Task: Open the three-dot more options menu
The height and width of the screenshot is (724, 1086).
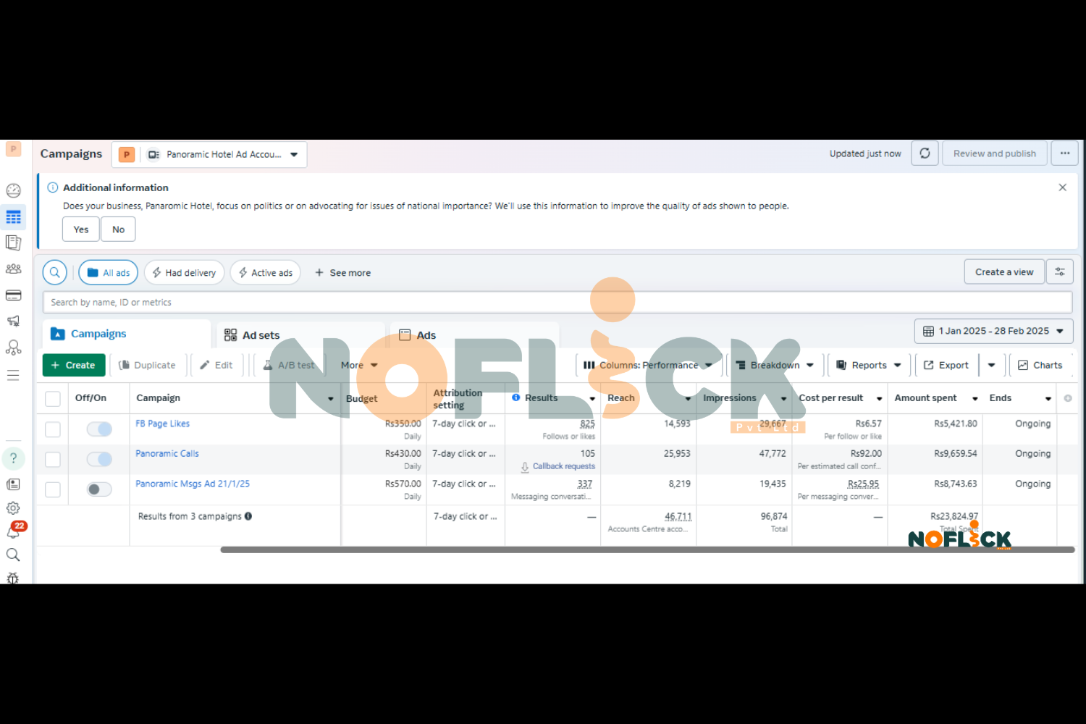Action: click(1065, 153)
